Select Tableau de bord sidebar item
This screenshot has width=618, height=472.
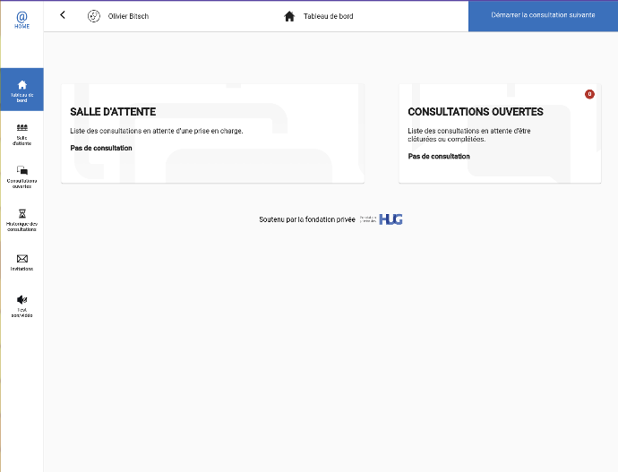click(22, 90)
